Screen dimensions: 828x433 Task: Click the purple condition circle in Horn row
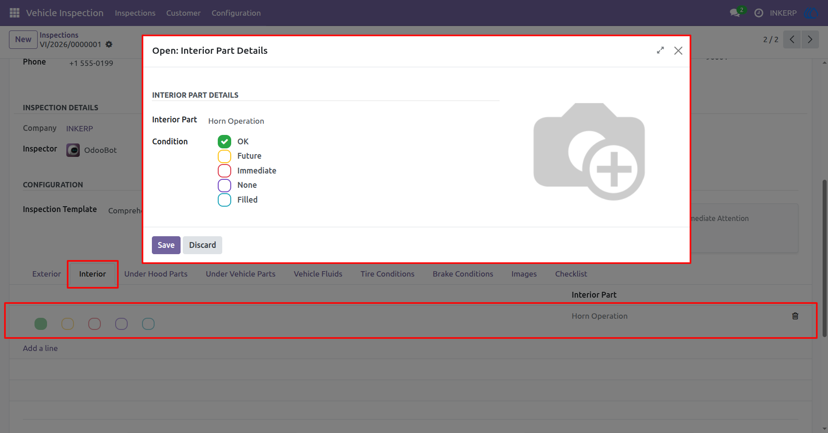pyautogui.click(x=121, y=324)
